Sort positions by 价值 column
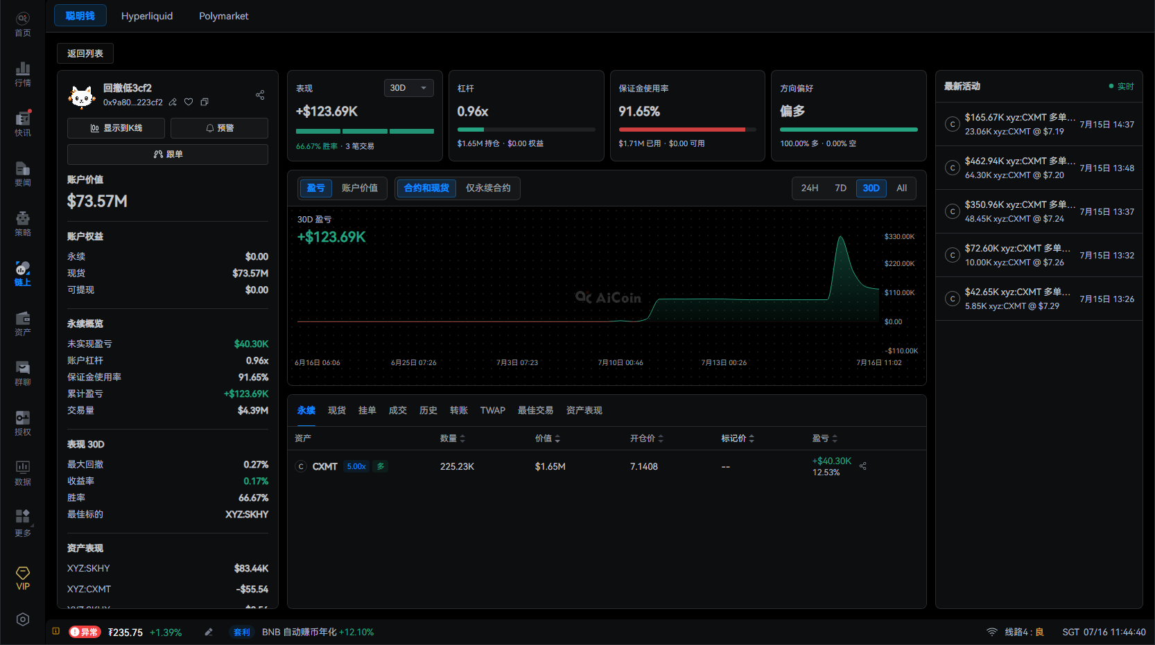The width and height of the screenshot is (1155, 645). (x=548, y=439)
